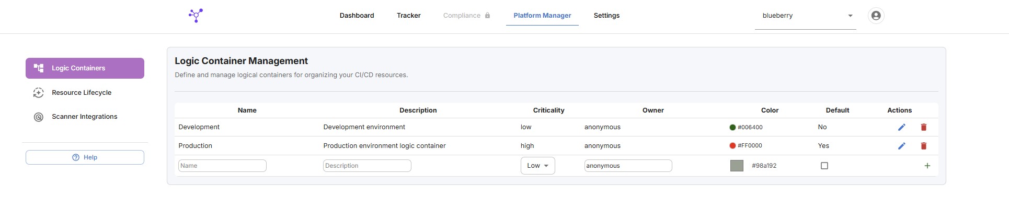Select Logic Containers in sidebar
1009x223 pixels.
click(85, 68)
